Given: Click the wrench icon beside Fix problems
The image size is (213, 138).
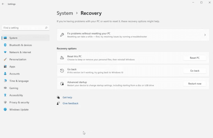Looking at the screenshot, I should click(62, 35).
